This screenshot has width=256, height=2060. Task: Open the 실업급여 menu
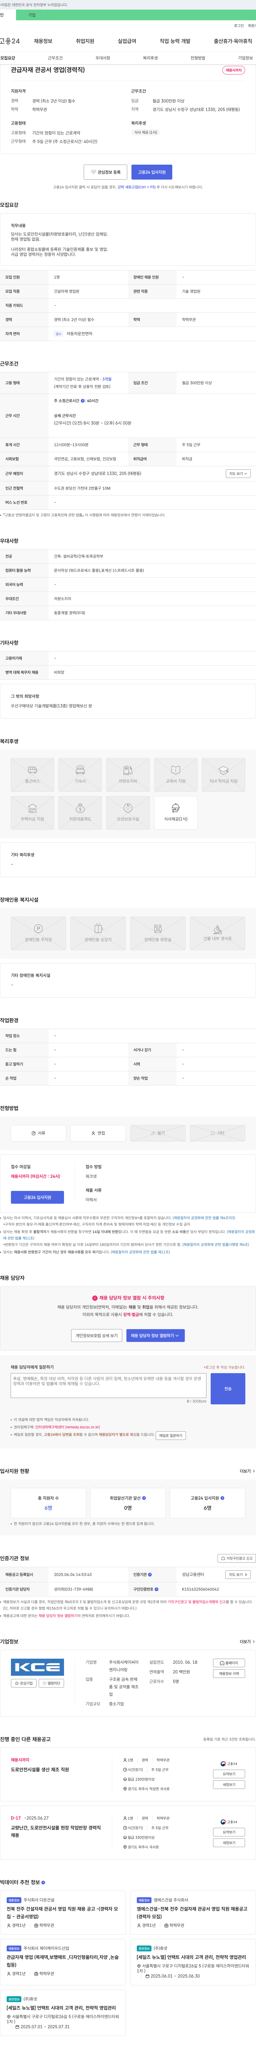pos(127,41)
